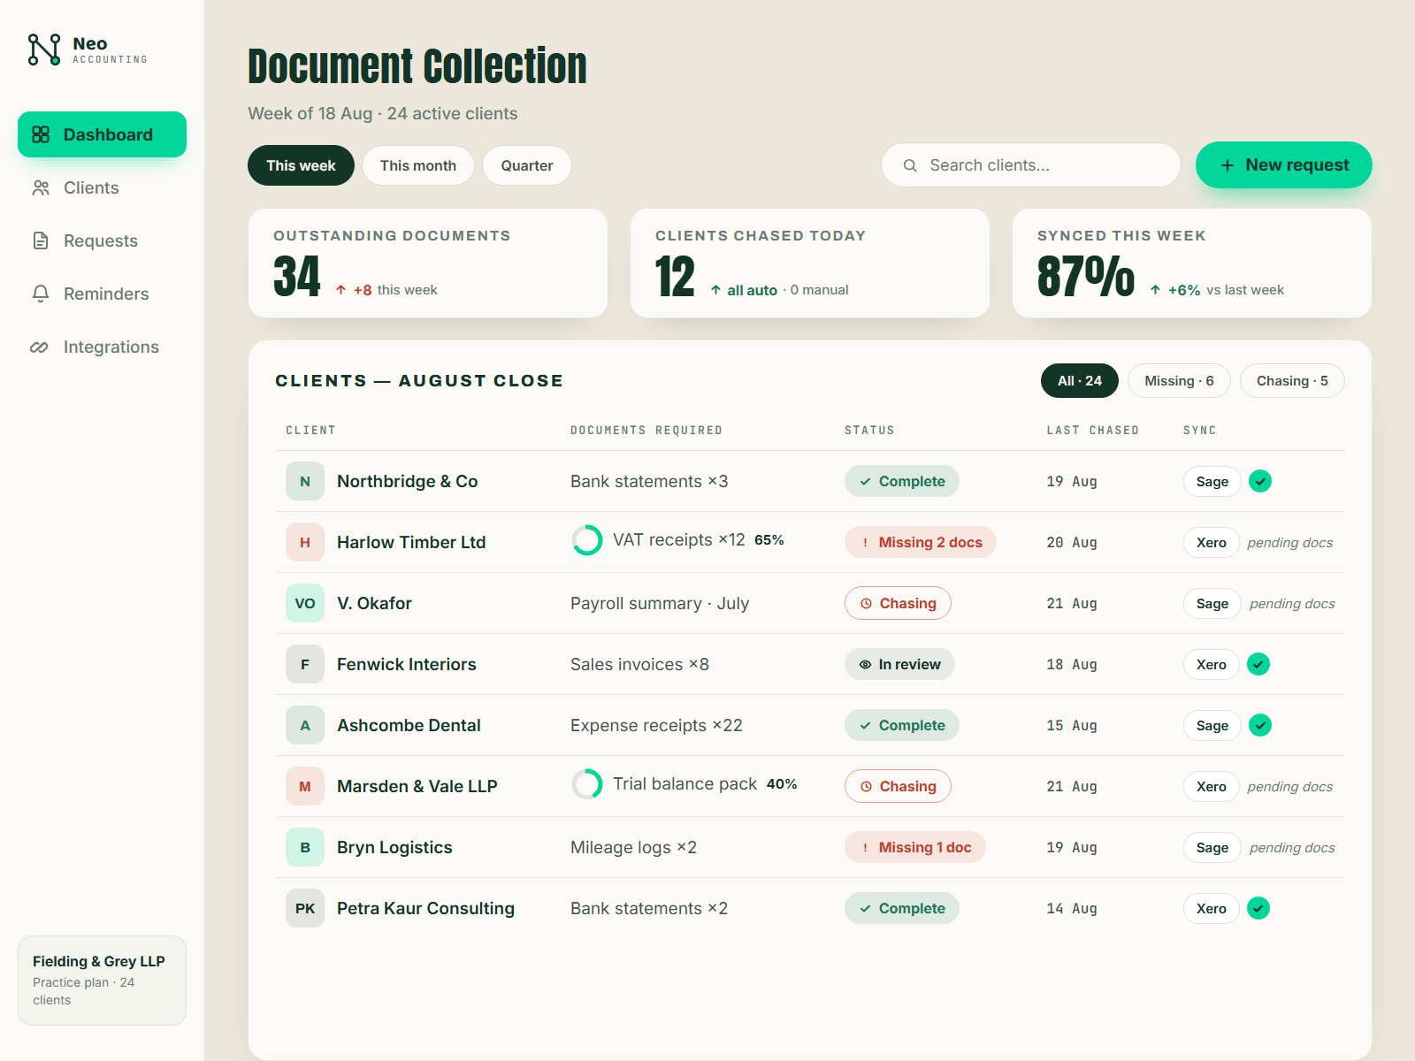
Task: Click V. Okafor Sage sync tag
Action: point(1212,603)
